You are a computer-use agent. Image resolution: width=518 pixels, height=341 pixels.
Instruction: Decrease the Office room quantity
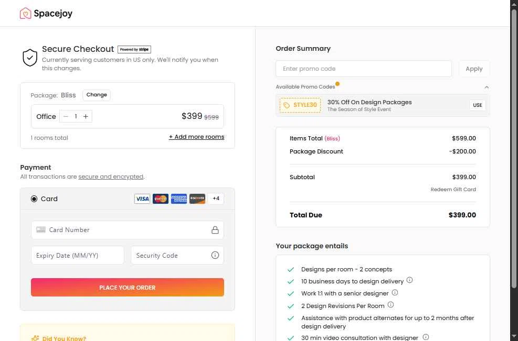(66, 116)
